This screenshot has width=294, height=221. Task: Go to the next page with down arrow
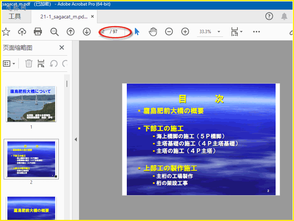pos(87,32)
